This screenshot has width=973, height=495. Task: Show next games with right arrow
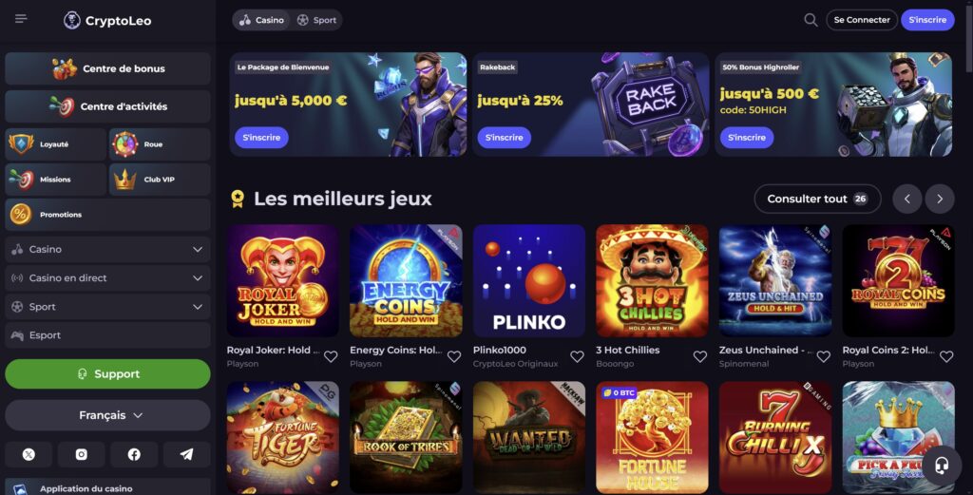[940, 200]
